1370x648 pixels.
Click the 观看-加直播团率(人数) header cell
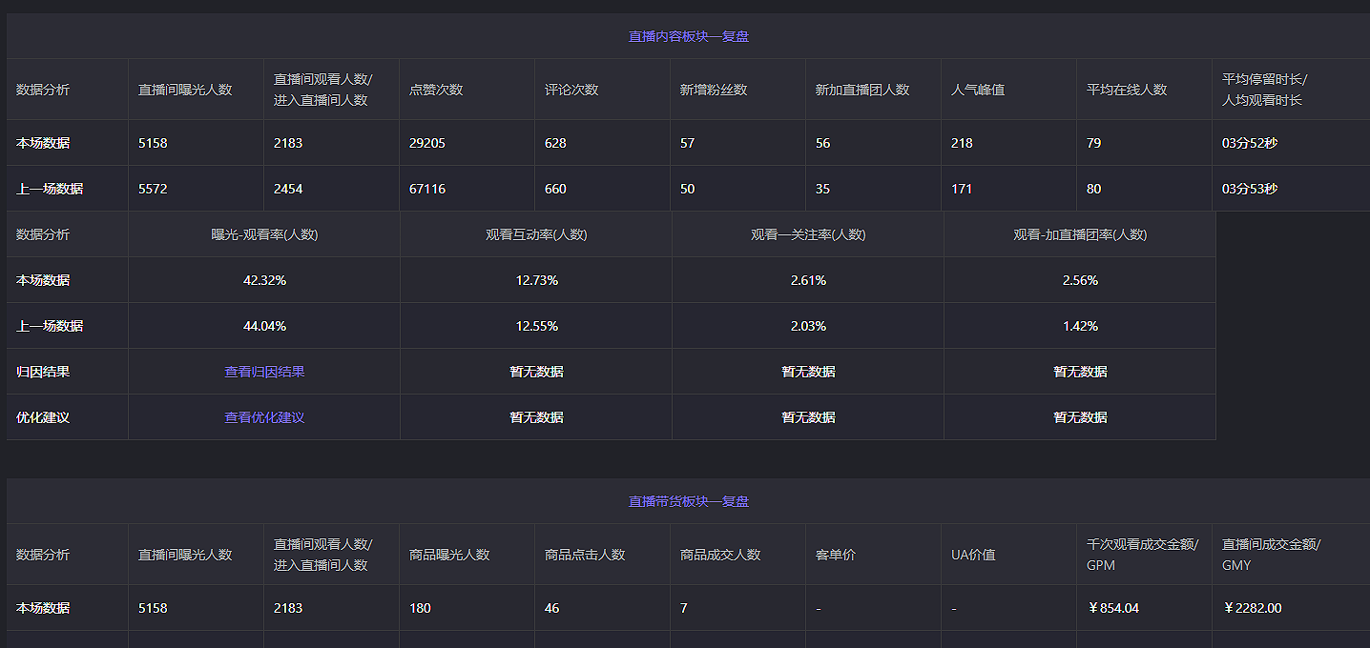point(1080,234)
